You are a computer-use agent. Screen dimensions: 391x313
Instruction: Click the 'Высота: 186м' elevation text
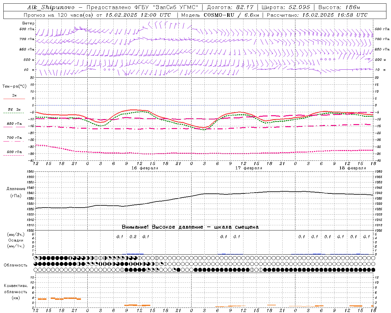[x=339, y=7]
